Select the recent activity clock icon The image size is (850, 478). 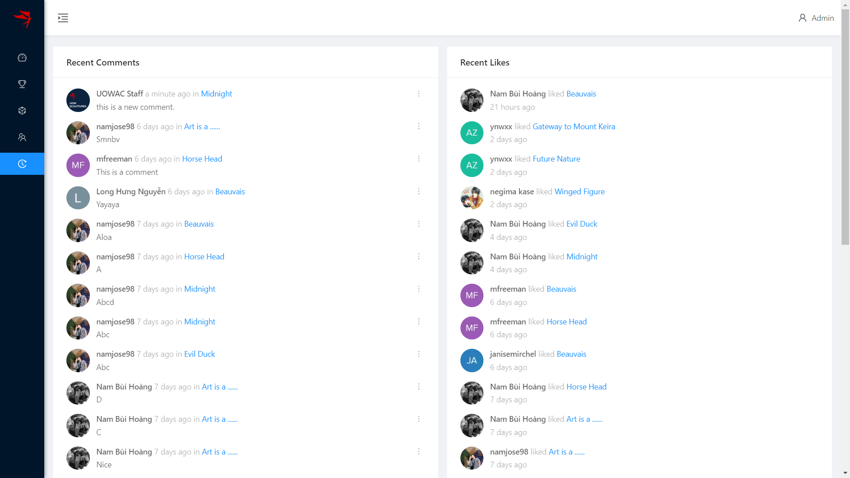22,164
